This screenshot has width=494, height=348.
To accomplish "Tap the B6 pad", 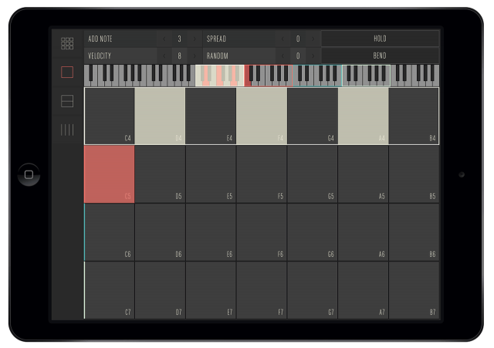I will click(414, 232).
